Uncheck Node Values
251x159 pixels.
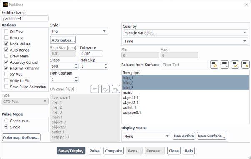click(x=6, y=44)
